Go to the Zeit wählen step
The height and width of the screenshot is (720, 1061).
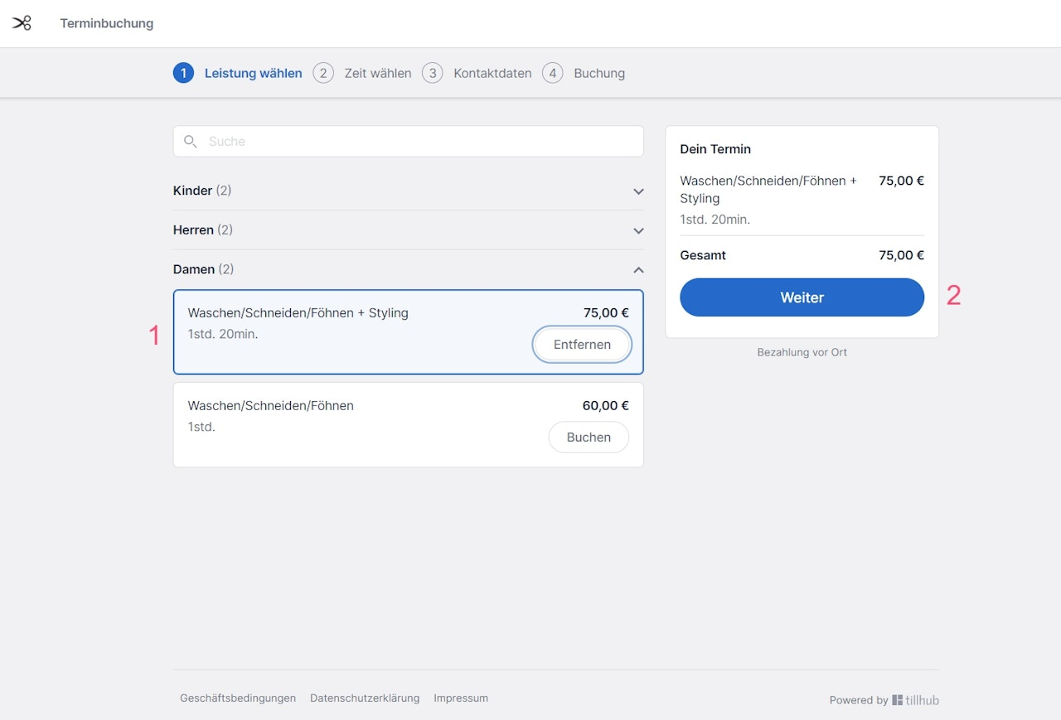tap(378, 73)
